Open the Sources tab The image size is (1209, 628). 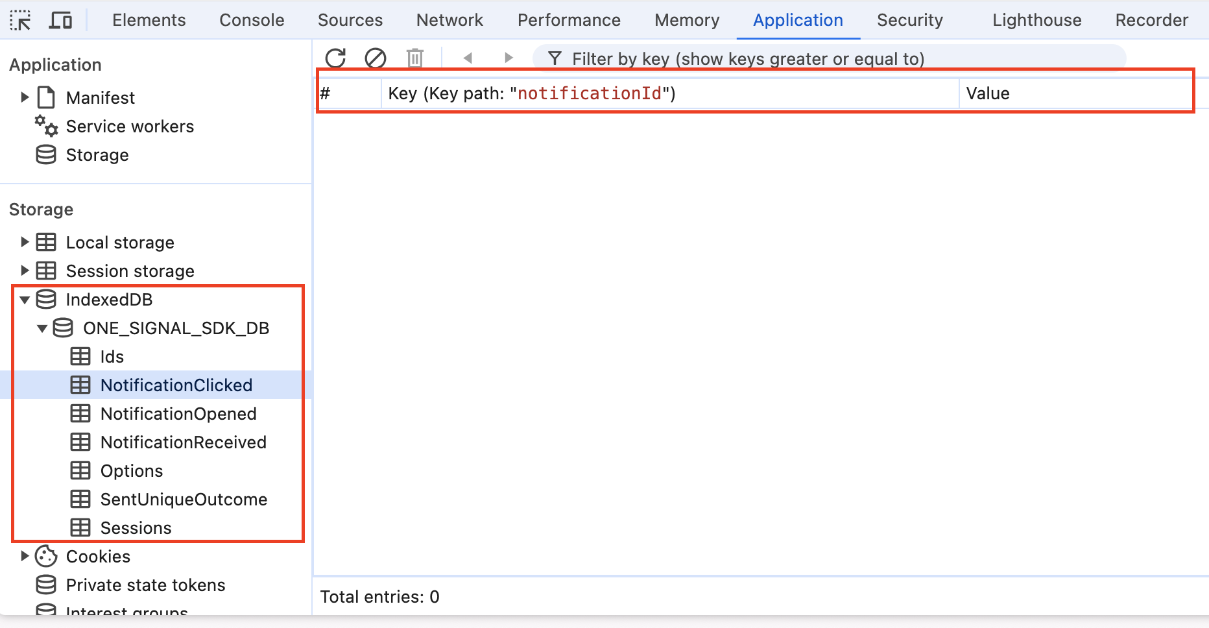coord(350,20)
